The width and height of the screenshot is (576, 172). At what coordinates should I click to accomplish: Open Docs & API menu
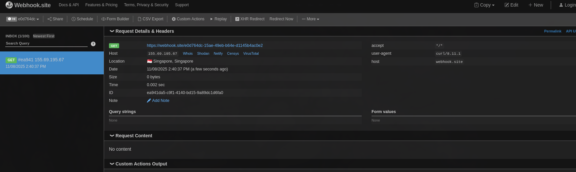coord(69,5)
